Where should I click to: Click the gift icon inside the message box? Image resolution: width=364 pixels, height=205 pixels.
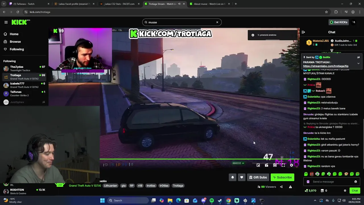[308, 182]
